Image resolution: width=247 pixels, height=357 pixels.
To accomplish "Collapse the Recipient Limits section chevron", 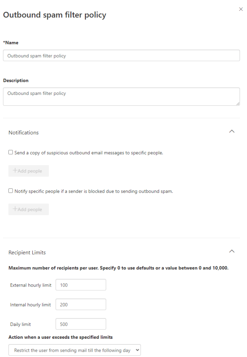I will click(x=232, y=251).
